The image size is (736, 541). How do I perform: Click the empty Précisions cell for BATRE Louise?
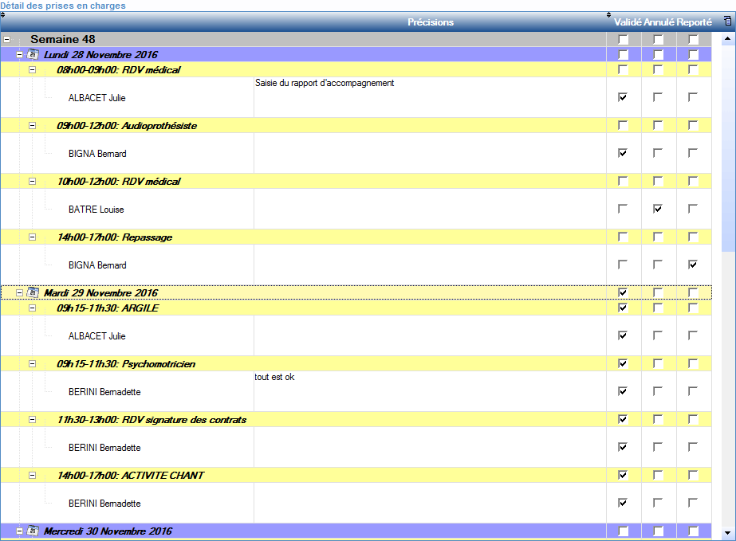point(430,209)
